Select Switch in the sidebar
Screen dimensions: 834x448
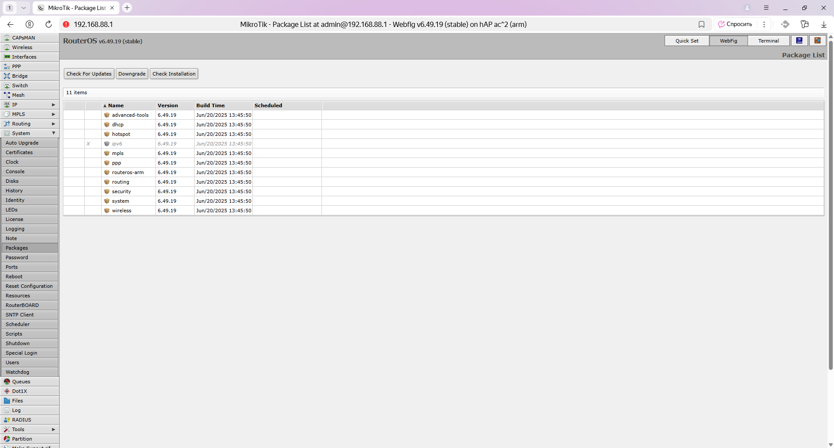(x=30, y=86)
